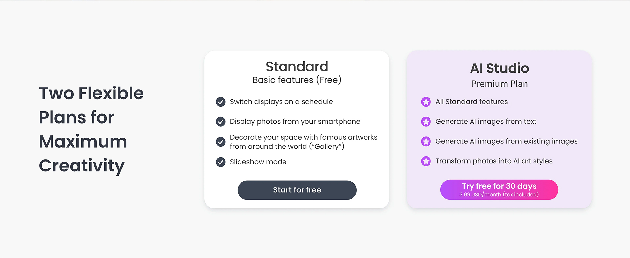Click the Premium Plan subtitle
This screenshot has height=258, width=630.
[499, 84]
